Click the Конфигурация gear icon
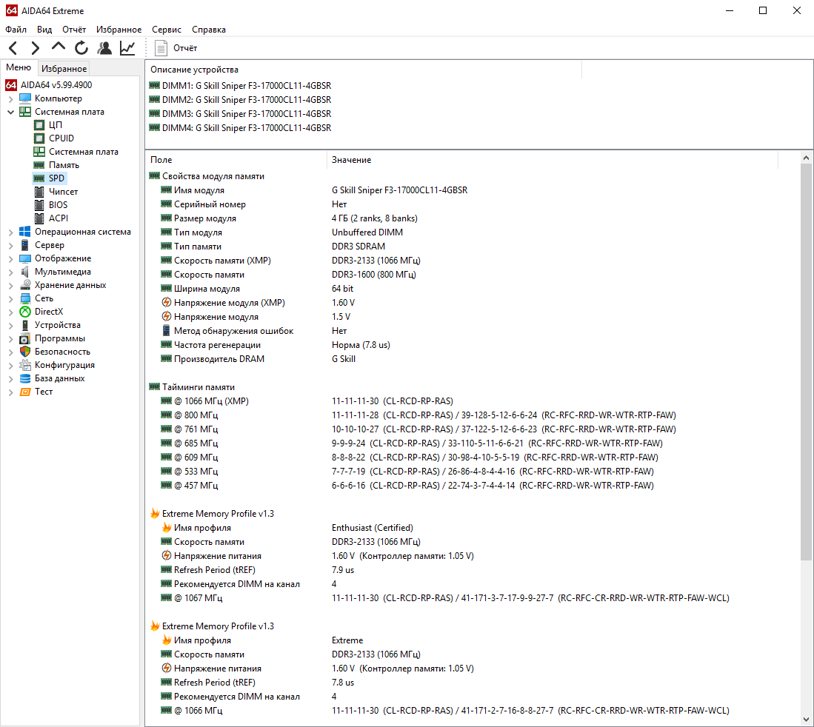 (x=25, y=365)
